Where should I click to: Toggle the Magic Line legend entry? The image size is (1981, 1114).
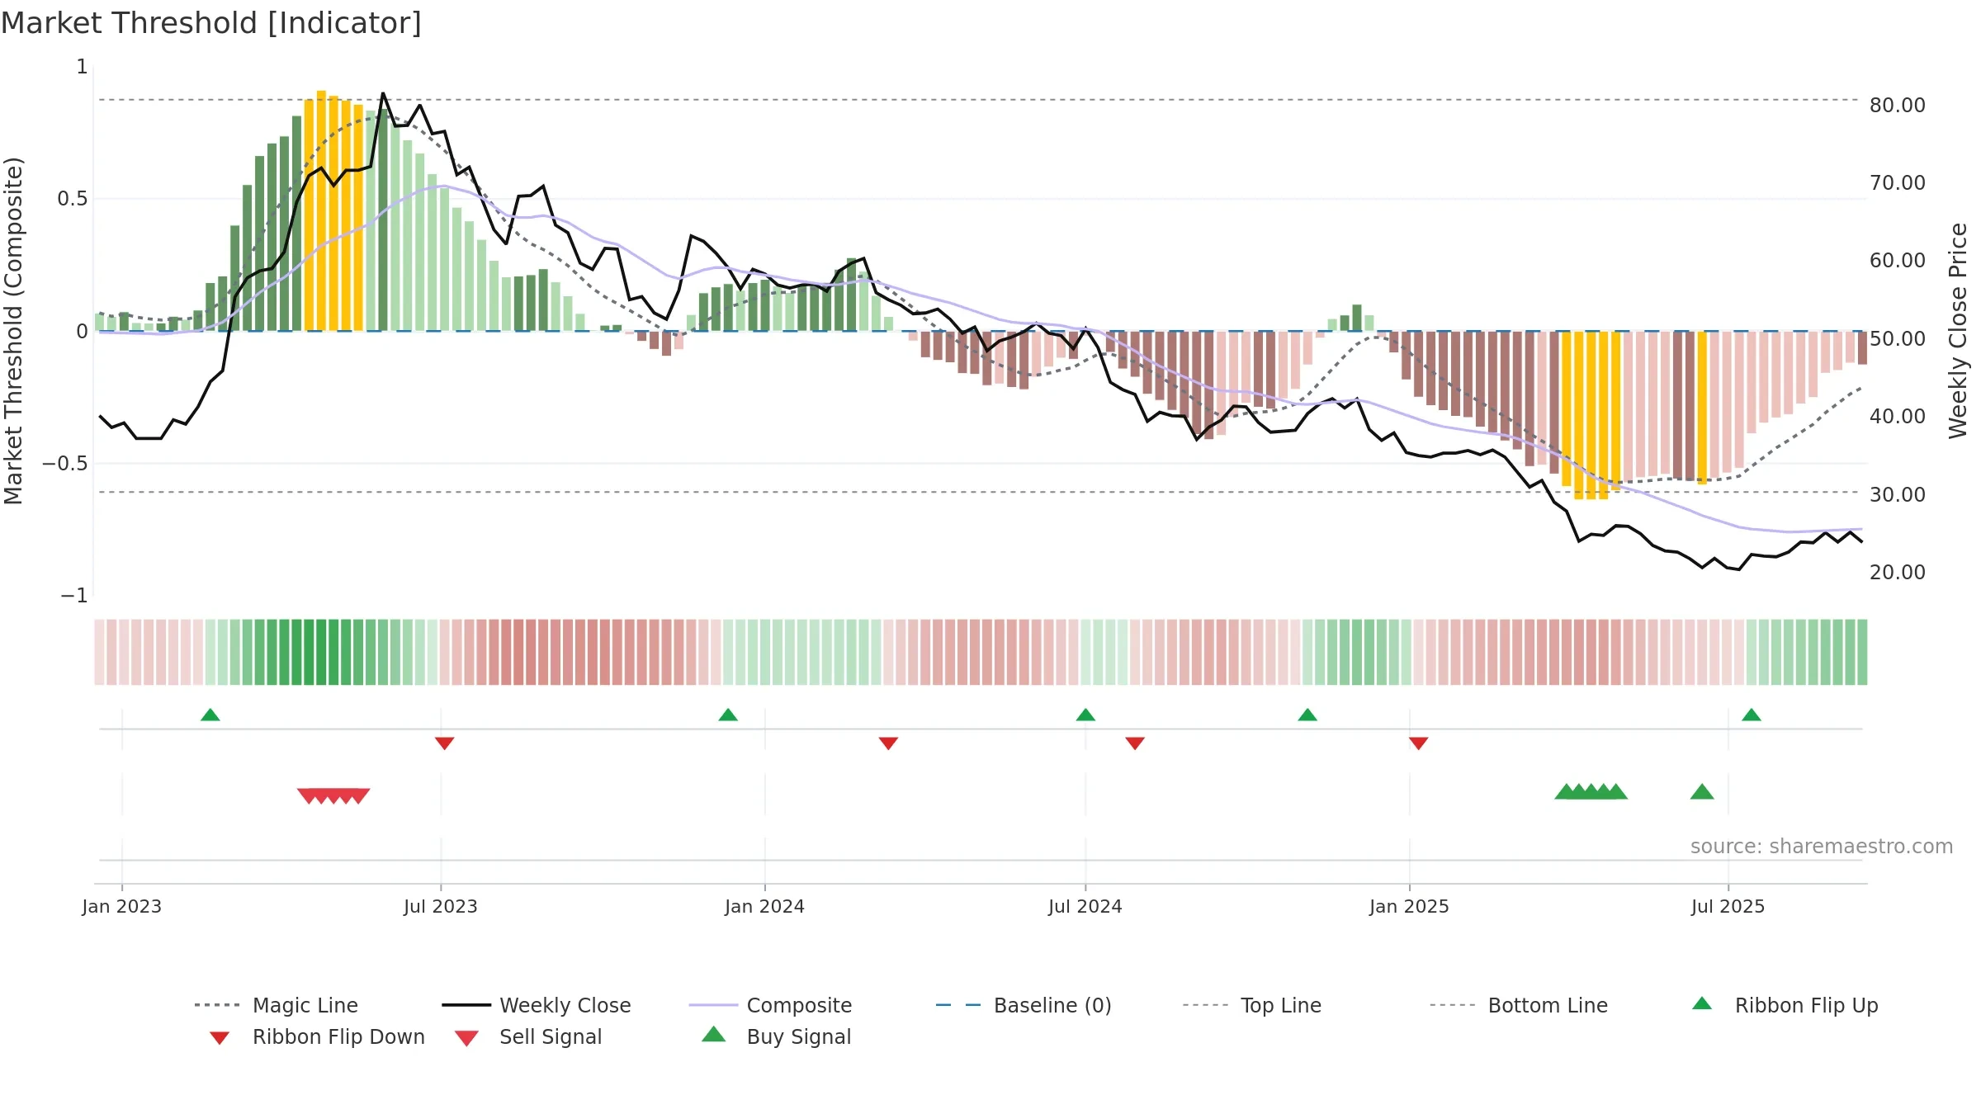click(x=277, y=1005)
